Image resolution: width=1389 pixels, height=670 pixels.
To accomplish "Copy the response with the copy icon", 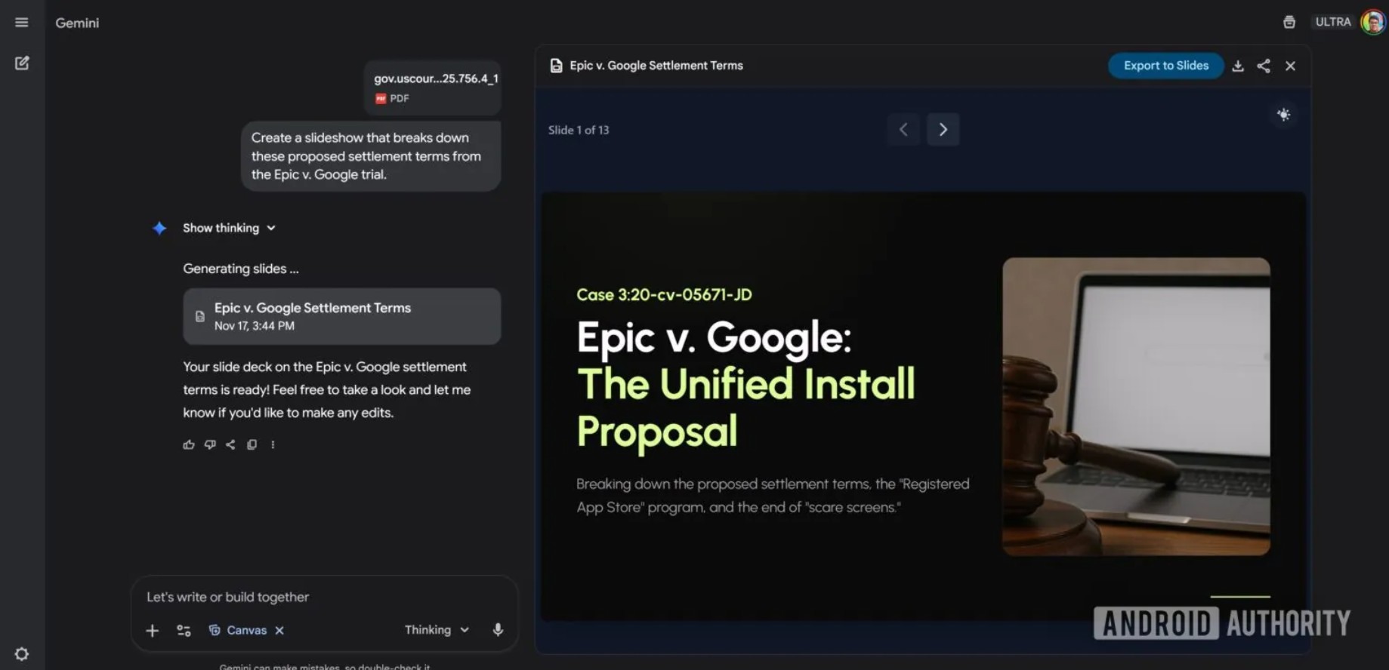I will point(252,444).
